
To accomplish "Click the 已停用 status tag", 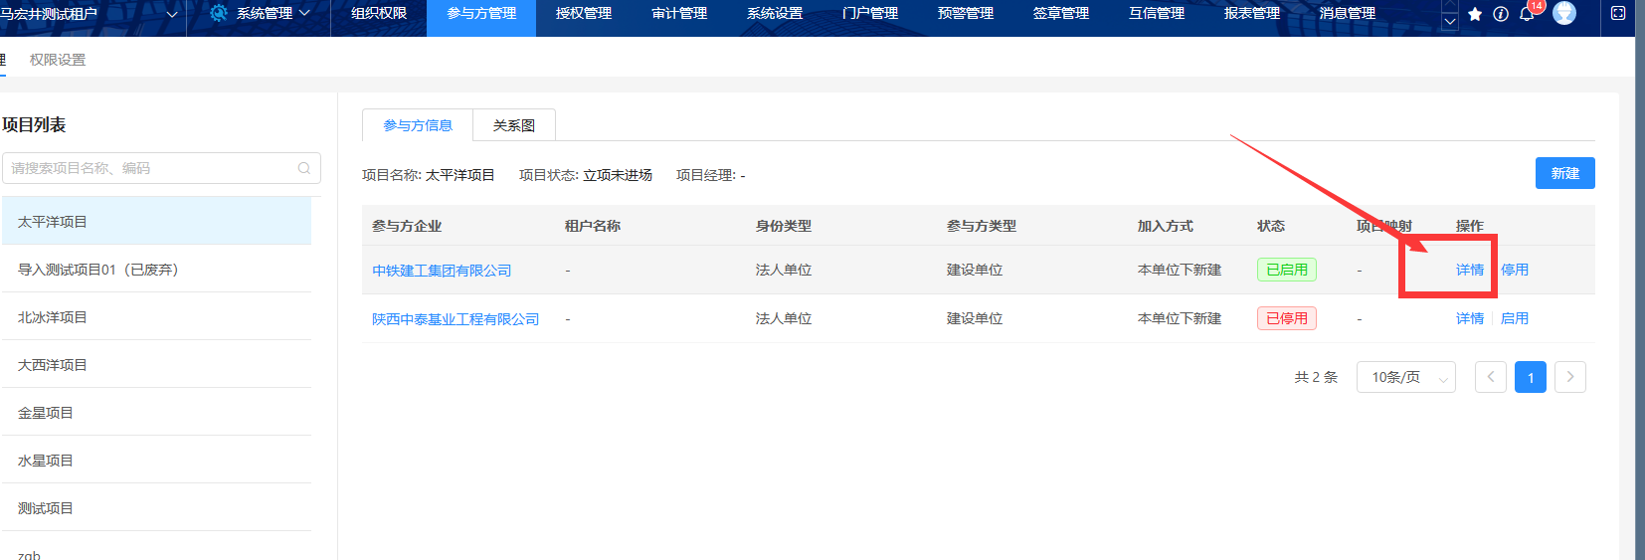I will coord(1287,318).
